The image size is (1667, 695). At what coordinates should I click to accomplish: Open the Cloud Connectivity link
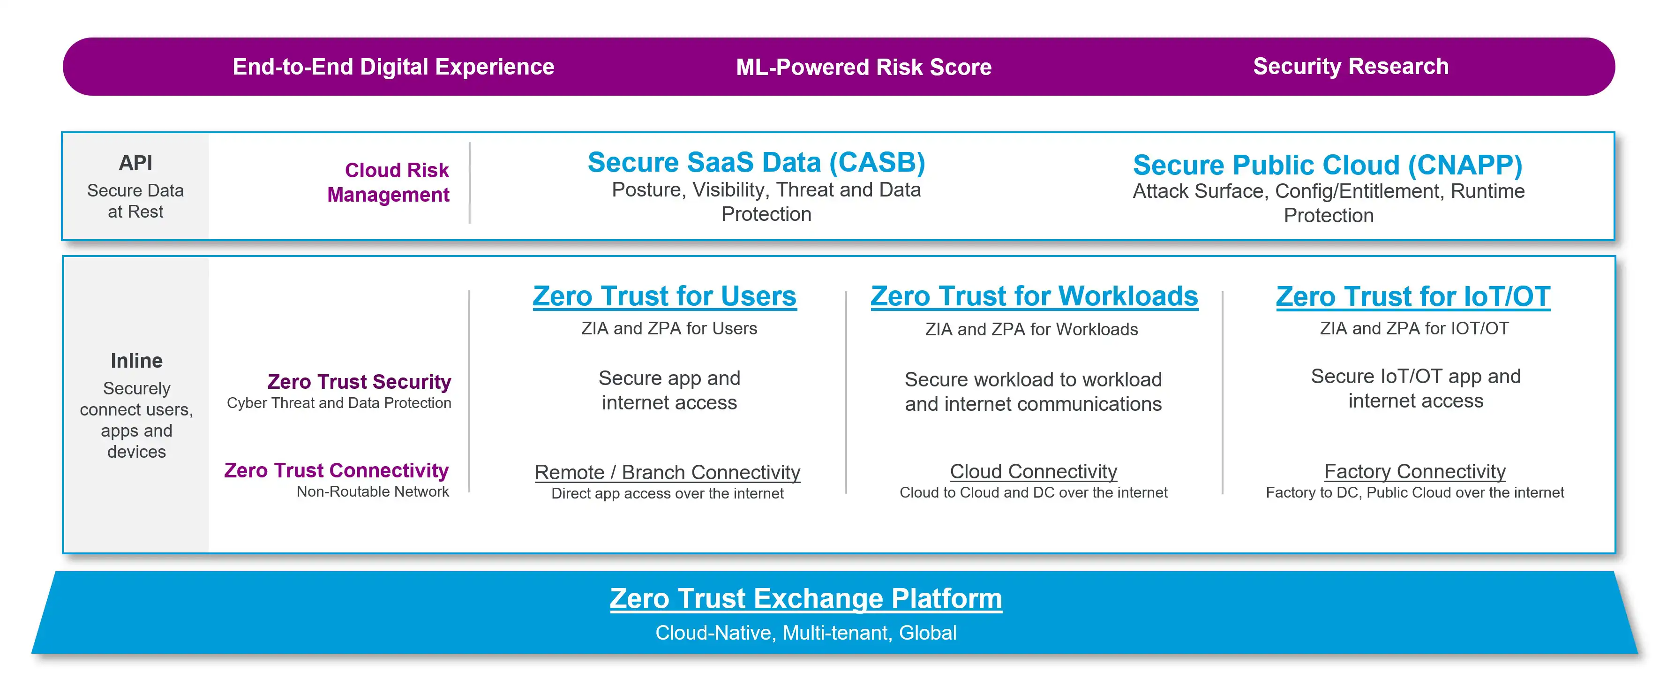click(x=1034, y=471)
